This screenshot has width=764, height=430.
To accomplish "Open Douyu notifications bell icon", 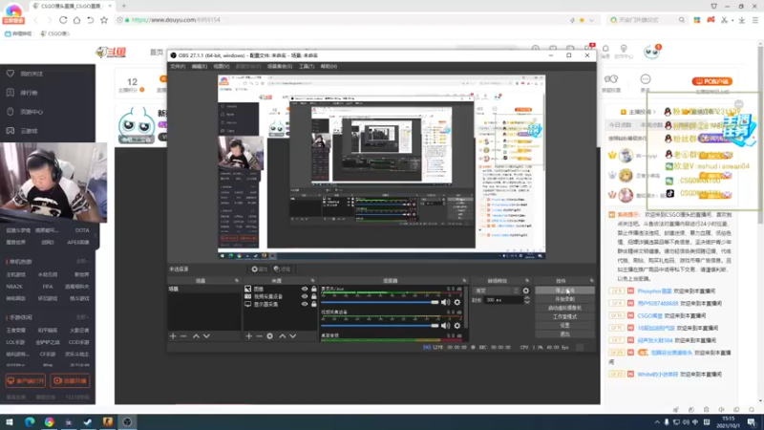I will [605, 49].
